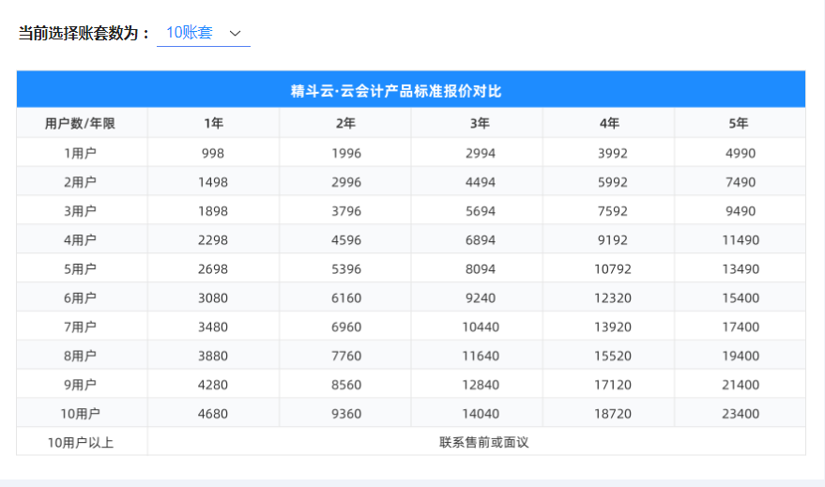This screenshot has height=487, width=825.
Task: Click the price 15400 cell
Action: [x=740, y=297]
